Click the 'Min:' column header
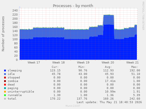This screenshot has height=109, width=146. pos(82,67)
